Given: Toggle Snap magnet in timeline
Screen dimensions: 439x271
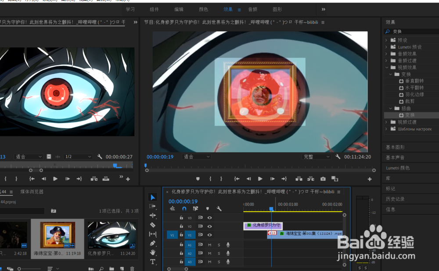Looking at the screenshot, I should coord(184,209).
